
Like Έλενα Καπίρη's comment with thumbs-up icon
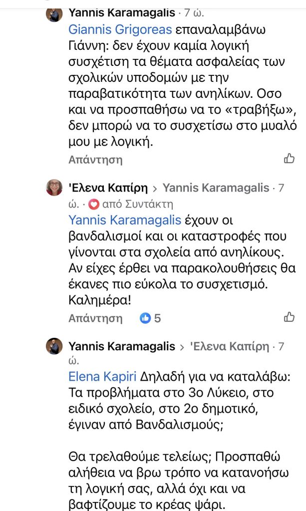point(289,317)
